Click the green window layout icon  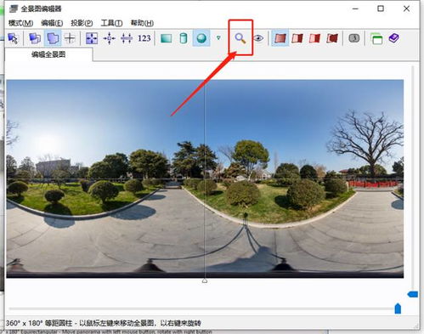(x=376, y=38)
